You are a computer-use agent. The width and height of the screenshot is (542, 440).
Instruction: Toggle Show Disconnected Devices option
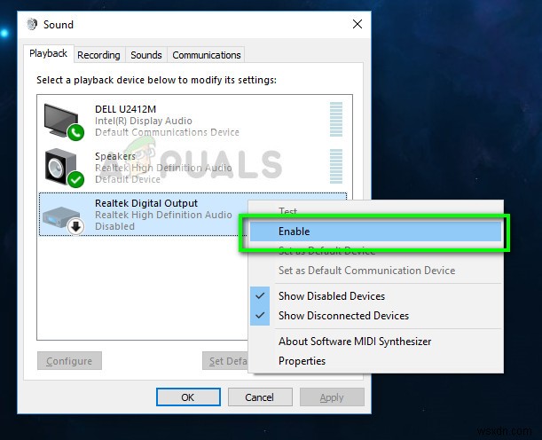[375, 316]
